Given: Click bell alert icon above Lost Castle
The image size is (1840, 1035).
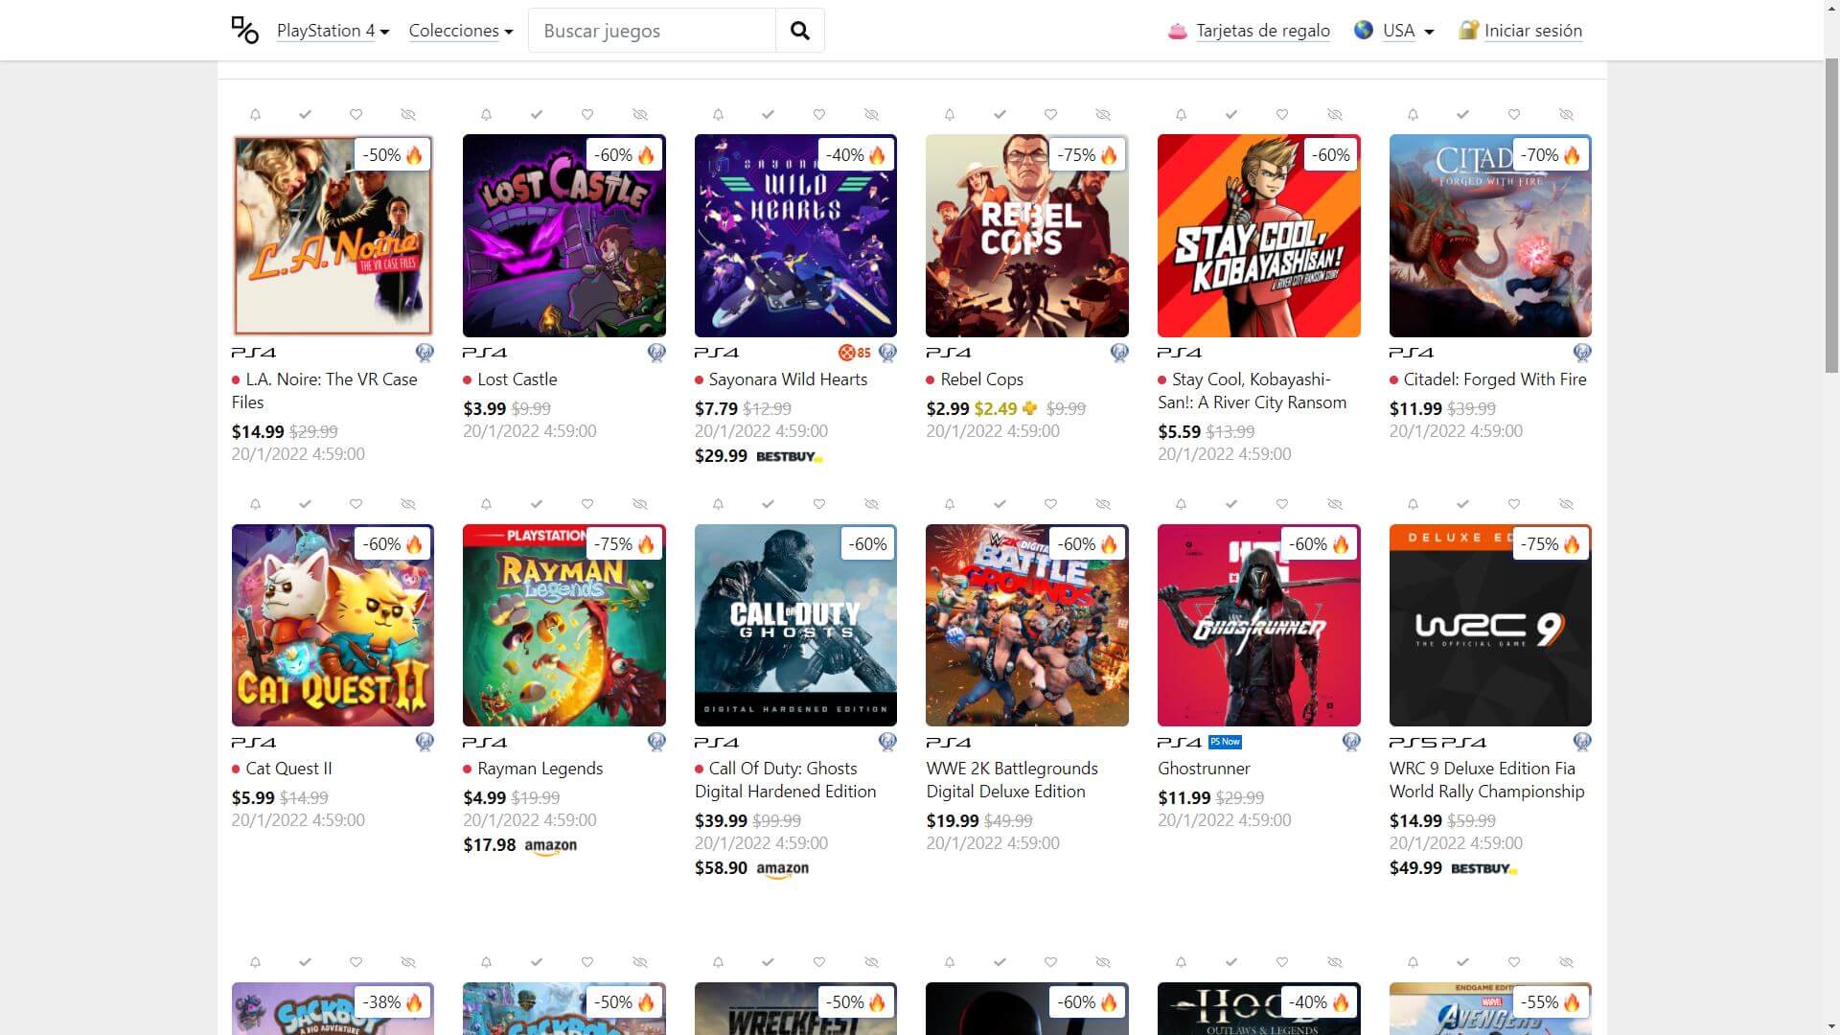Looking at the screenshot, I should tap(486, 115).
